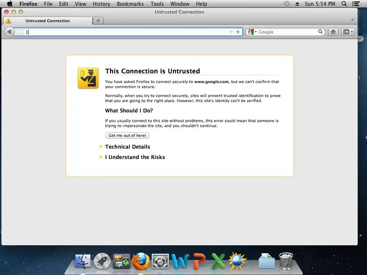Click the www.google.com bold text
The height and width of the screenshot is (275, 367).
pos(211,82)
